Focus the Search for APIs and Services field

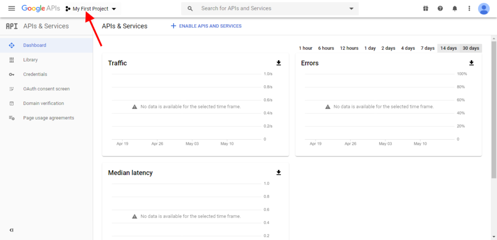(x=270, y=9)
